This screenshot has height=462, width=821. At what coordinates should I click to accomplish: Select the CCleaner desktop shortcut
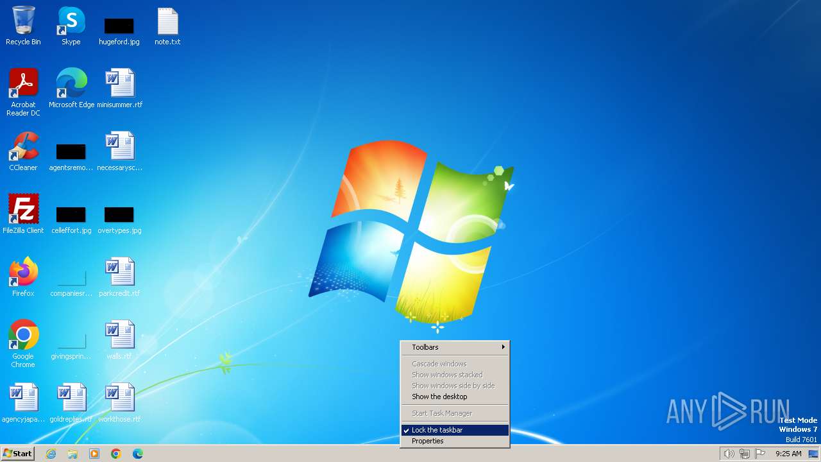tap(23, 151)
